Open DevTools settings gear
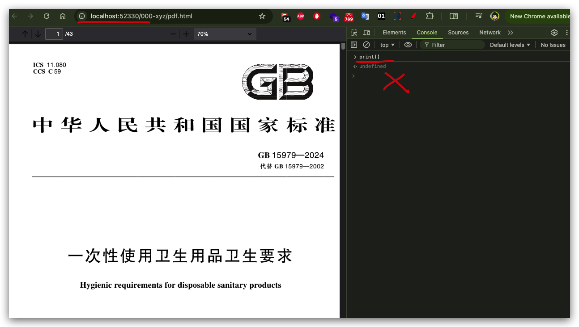 click(x=554, y=33)
